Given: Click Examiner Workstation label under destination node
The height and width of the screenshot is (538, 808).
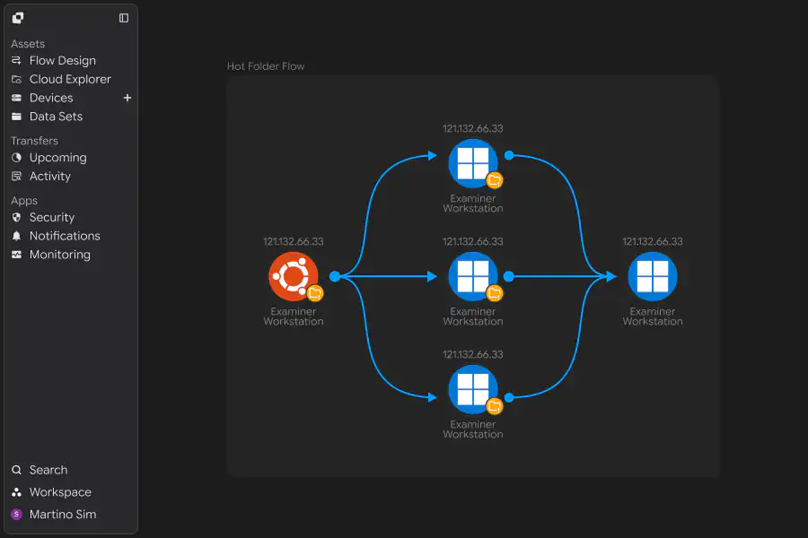Looking at the screenshot, I should tap(653, 317).
